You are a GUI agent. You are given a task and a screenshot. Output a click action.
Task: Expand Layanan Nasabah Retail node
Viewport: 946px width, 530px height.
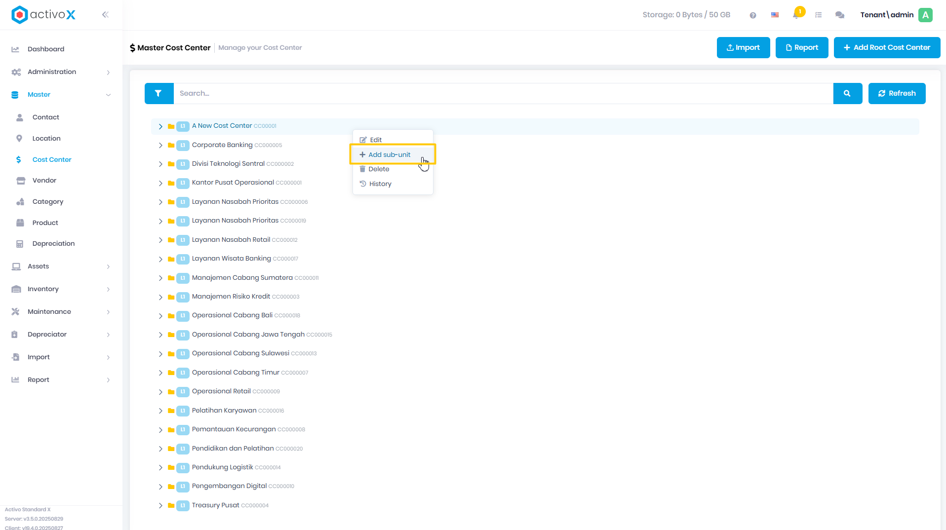coord(160,240)
